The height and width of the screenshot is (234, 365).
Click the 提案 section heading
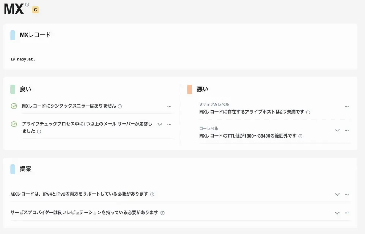pyautogui.click(x=26, y=169)
